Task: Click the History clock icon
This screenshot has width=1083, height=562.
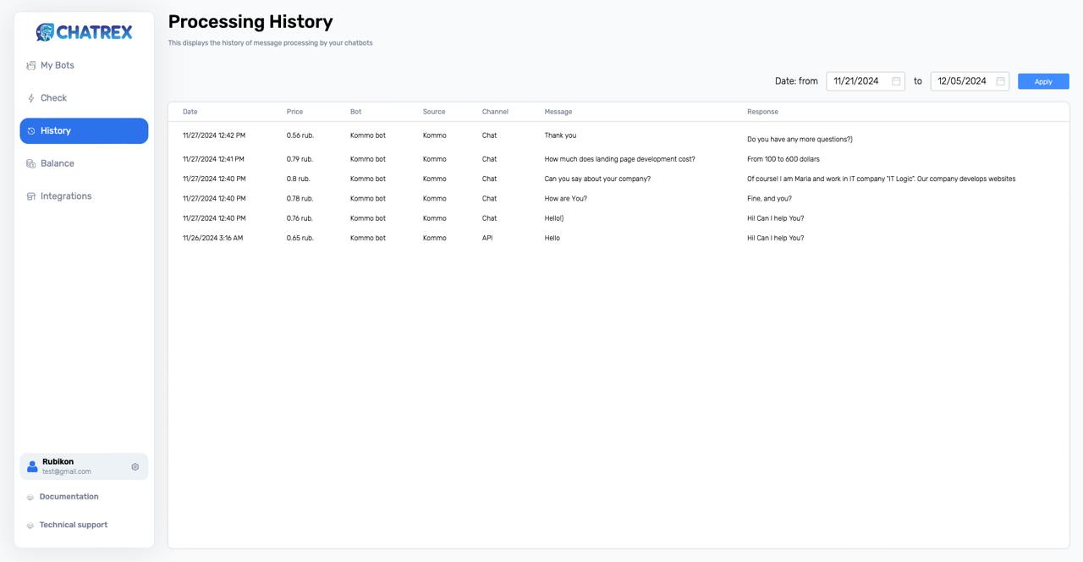Action: click(x=31, y=131)
